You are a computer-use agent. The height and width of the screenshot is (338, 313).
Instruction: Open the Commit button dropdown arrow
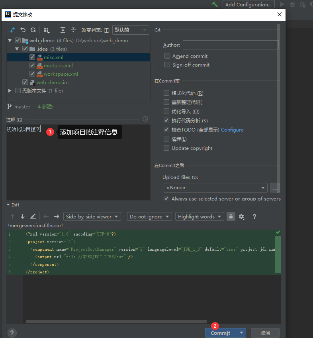click(241, 333)
